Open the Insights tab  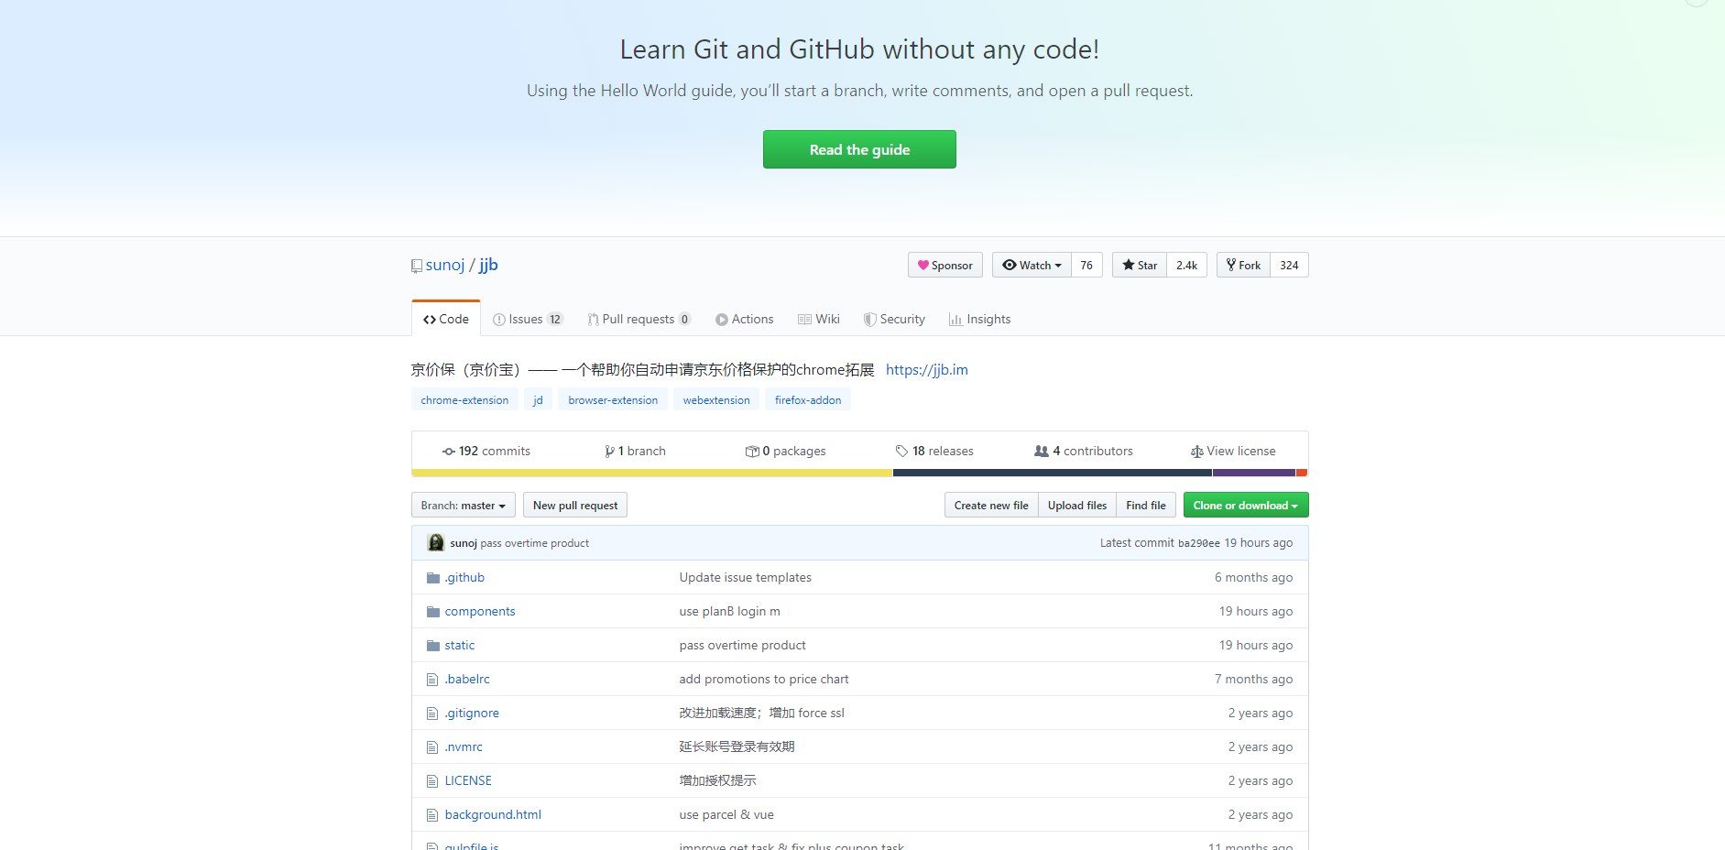pos(980,319)
